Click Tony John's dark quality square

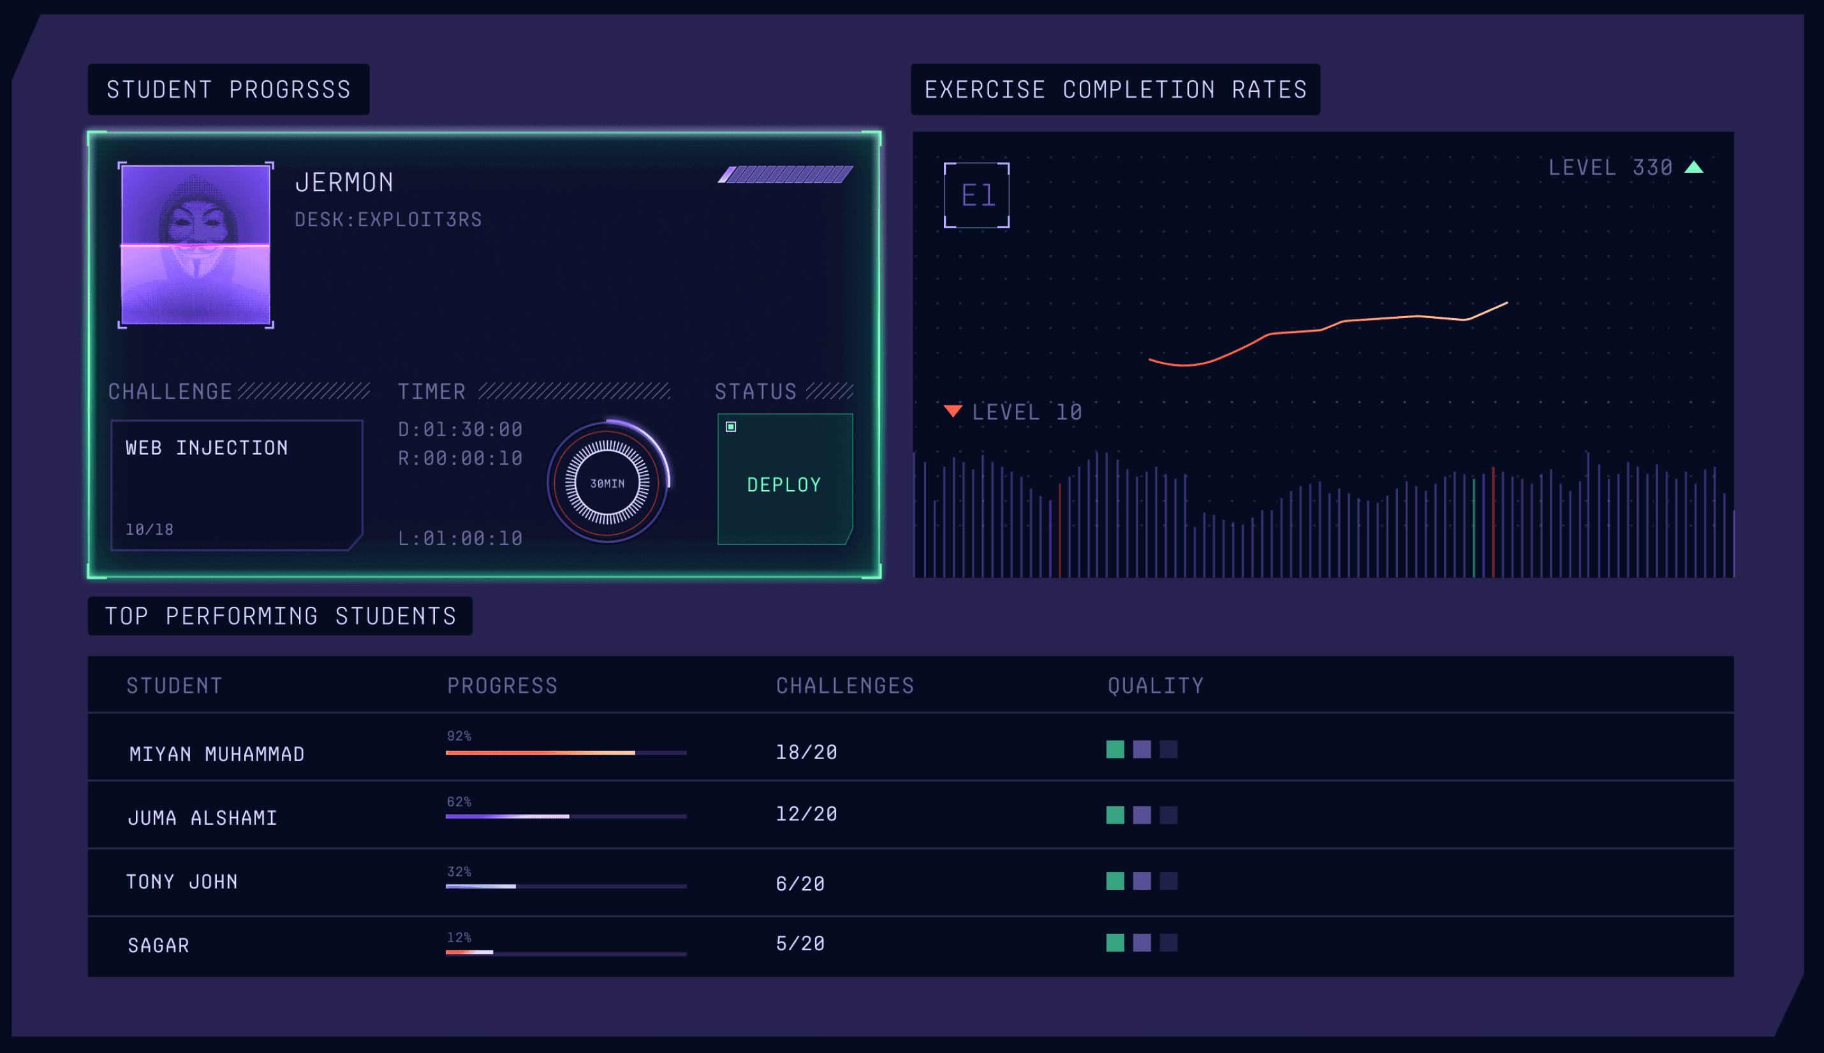(1168, 881)
